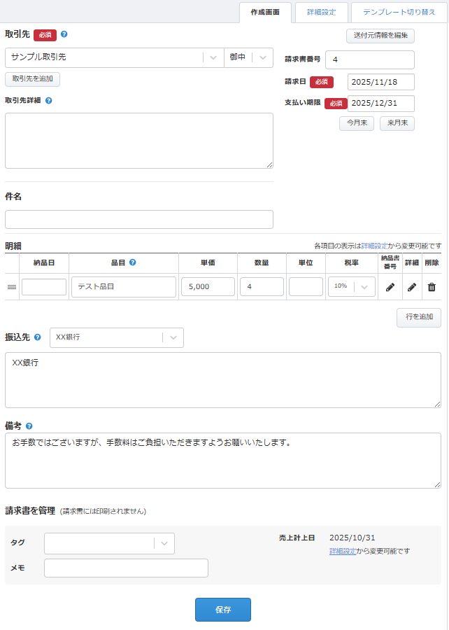This screenshot has height=630, width=449.
Task: Click the 納品書番号 pencil edit icon
Action: click(x=390, y=287)
